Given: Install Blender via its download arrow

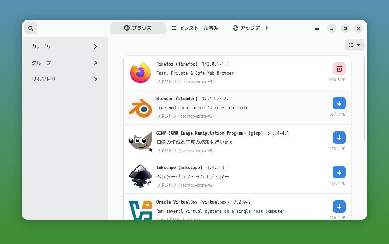Looking at the screenshot, I should pyautogui.click(x=339, y=103).
